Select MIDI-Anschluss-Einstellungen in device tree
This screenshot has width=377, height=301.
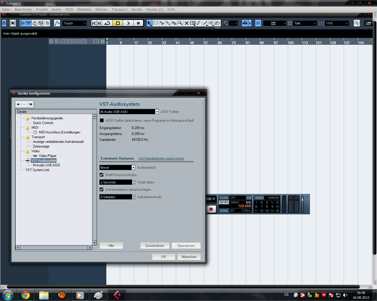tap(59, 132)
